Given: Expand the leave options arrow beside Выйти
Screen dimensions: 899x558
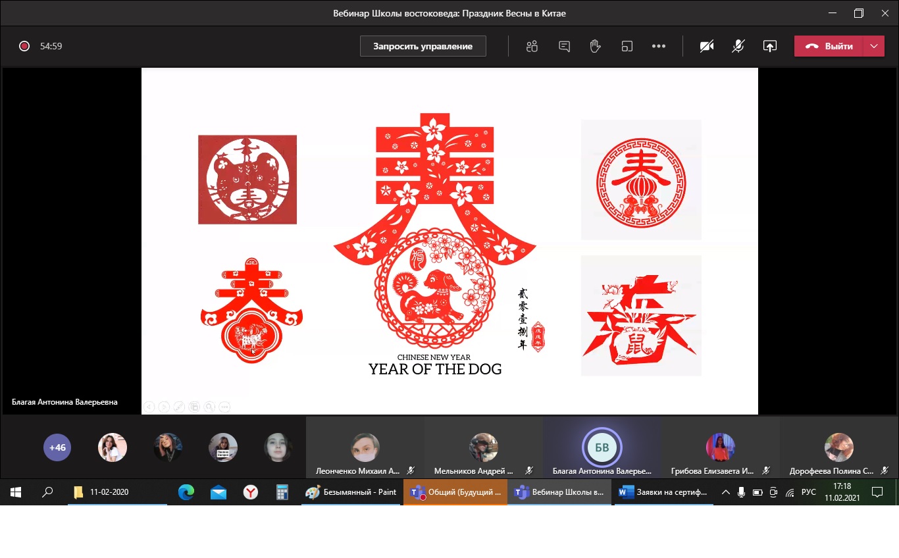Looking at the screenshot, I should click(x=873, y=46).
